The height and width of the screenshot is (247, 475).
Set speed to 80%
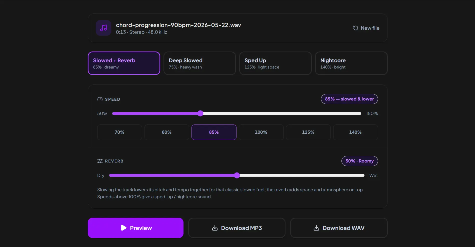pos(167,132)
